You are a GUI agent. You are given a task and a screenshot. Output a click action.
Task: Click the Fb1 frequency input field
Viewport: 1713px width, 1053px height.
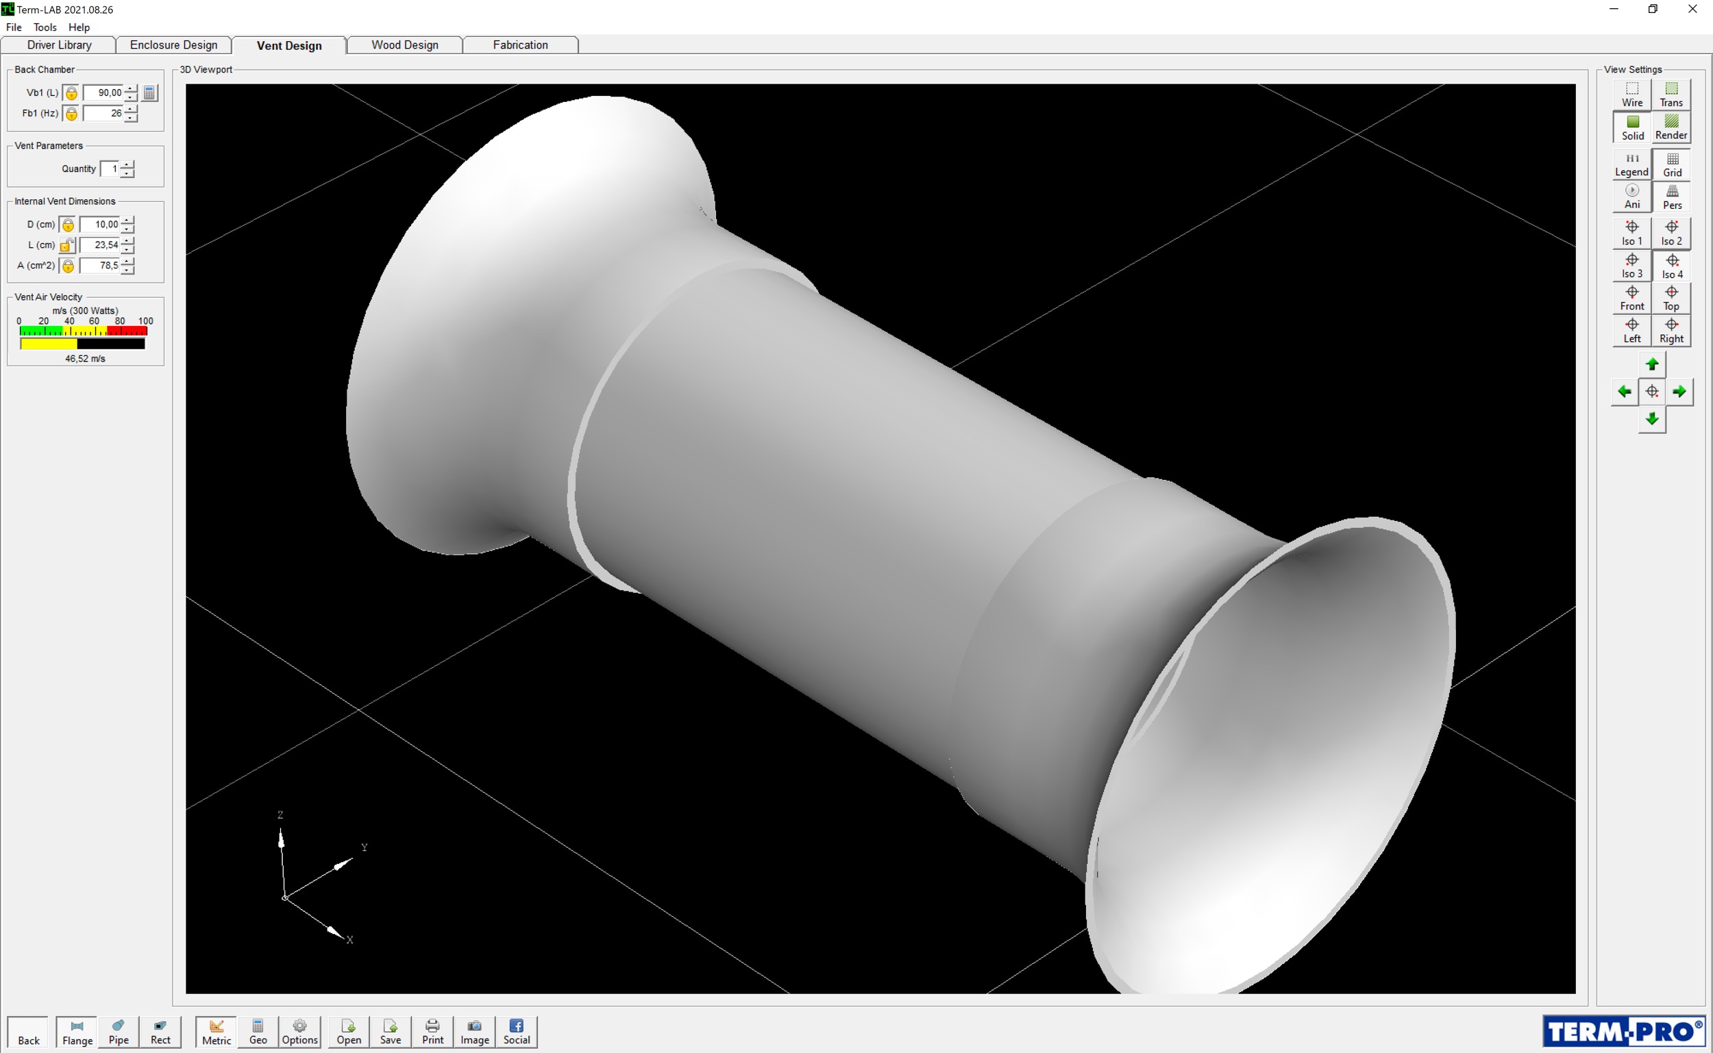[105, 113]
